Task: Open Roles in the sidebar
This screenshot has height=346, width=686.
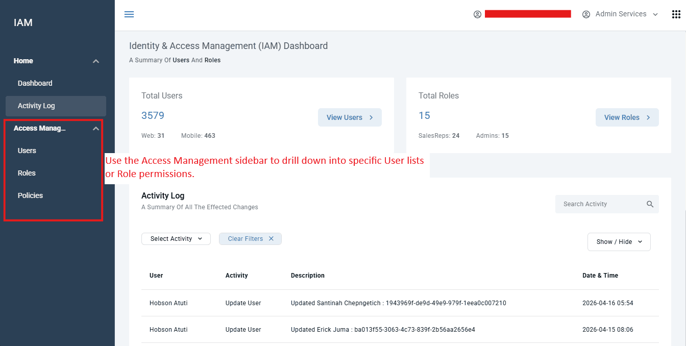Action: tap(27, 173)
